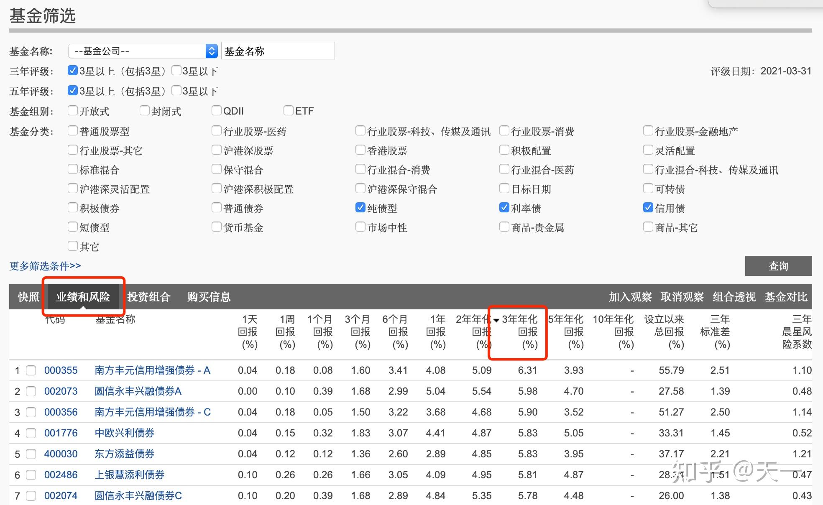Open 圆信永丰兴融债券A fund page
Image resolution: width=823 pixels, height=505 pixels.
pyautogui.click(x=138, y=391)
